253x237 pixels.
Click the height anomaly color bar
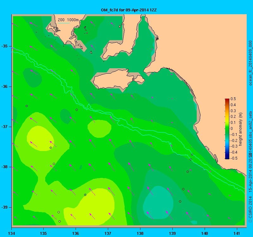pos(227,129)
